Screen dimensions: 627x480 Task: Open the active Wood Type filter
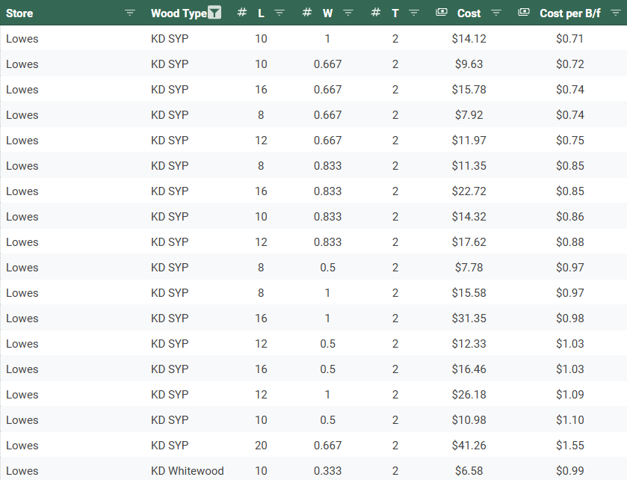coord(214,13)
